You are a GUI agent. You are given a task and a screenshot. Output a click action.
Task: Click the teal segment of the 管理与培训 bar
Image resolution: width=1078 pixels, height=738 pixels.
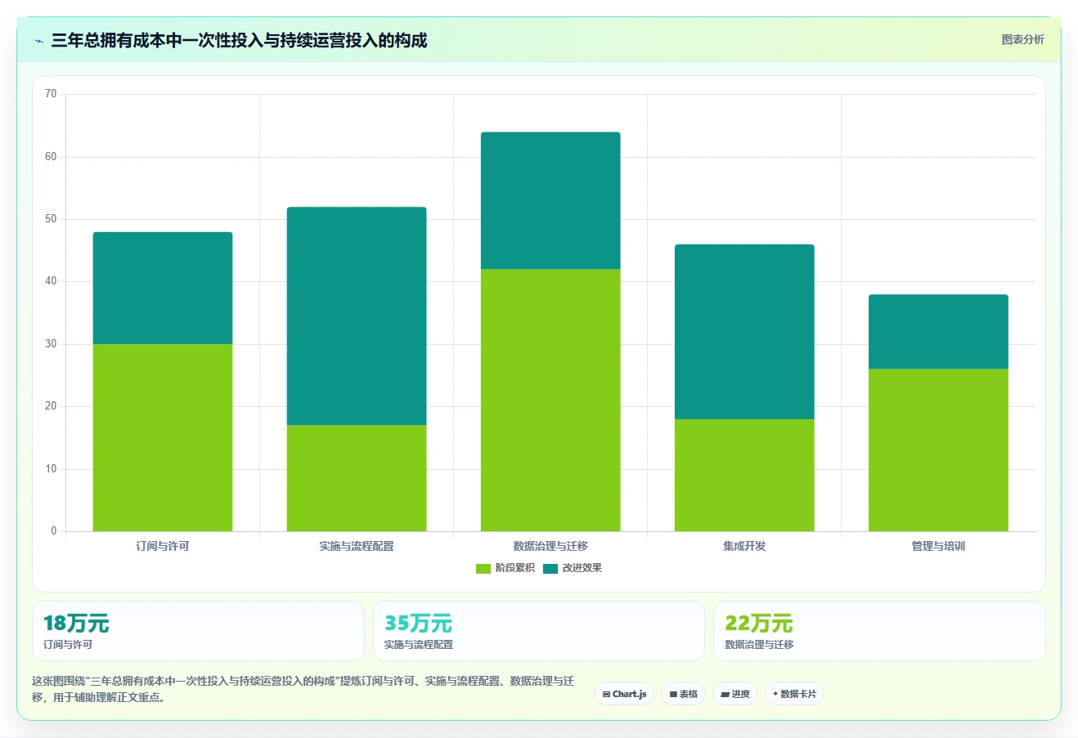point(938,331)
